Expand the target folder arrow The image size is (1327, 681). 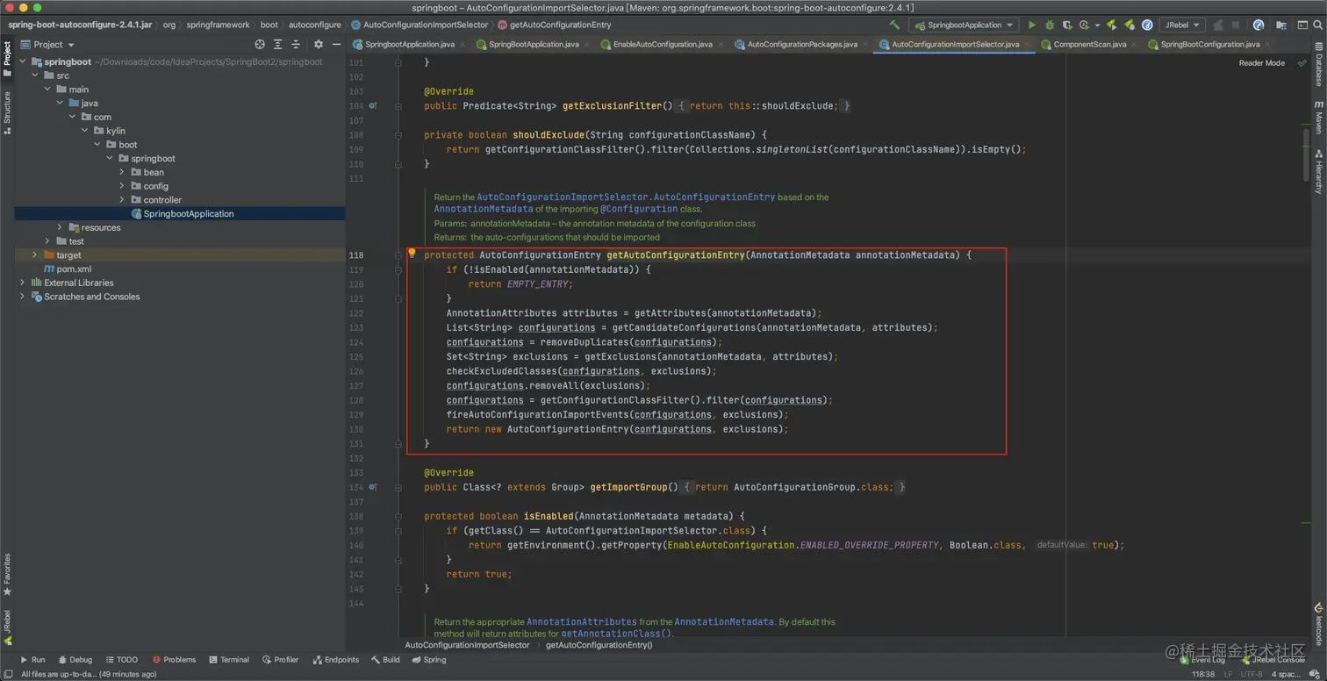(x=36, y=255)
